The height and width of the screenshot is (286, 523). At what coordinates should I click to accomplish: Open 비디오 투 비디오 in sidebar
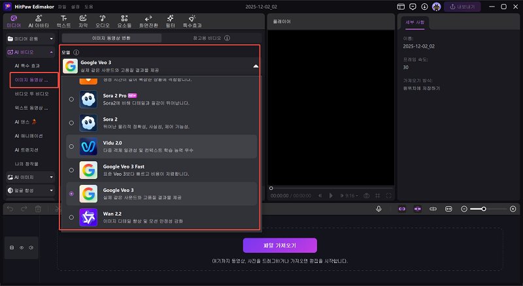tap(31, 93)
